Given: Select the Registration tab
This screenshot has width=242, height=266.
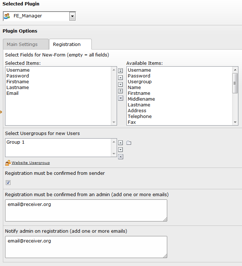Looking at the screenshot, I should (67, 44).
